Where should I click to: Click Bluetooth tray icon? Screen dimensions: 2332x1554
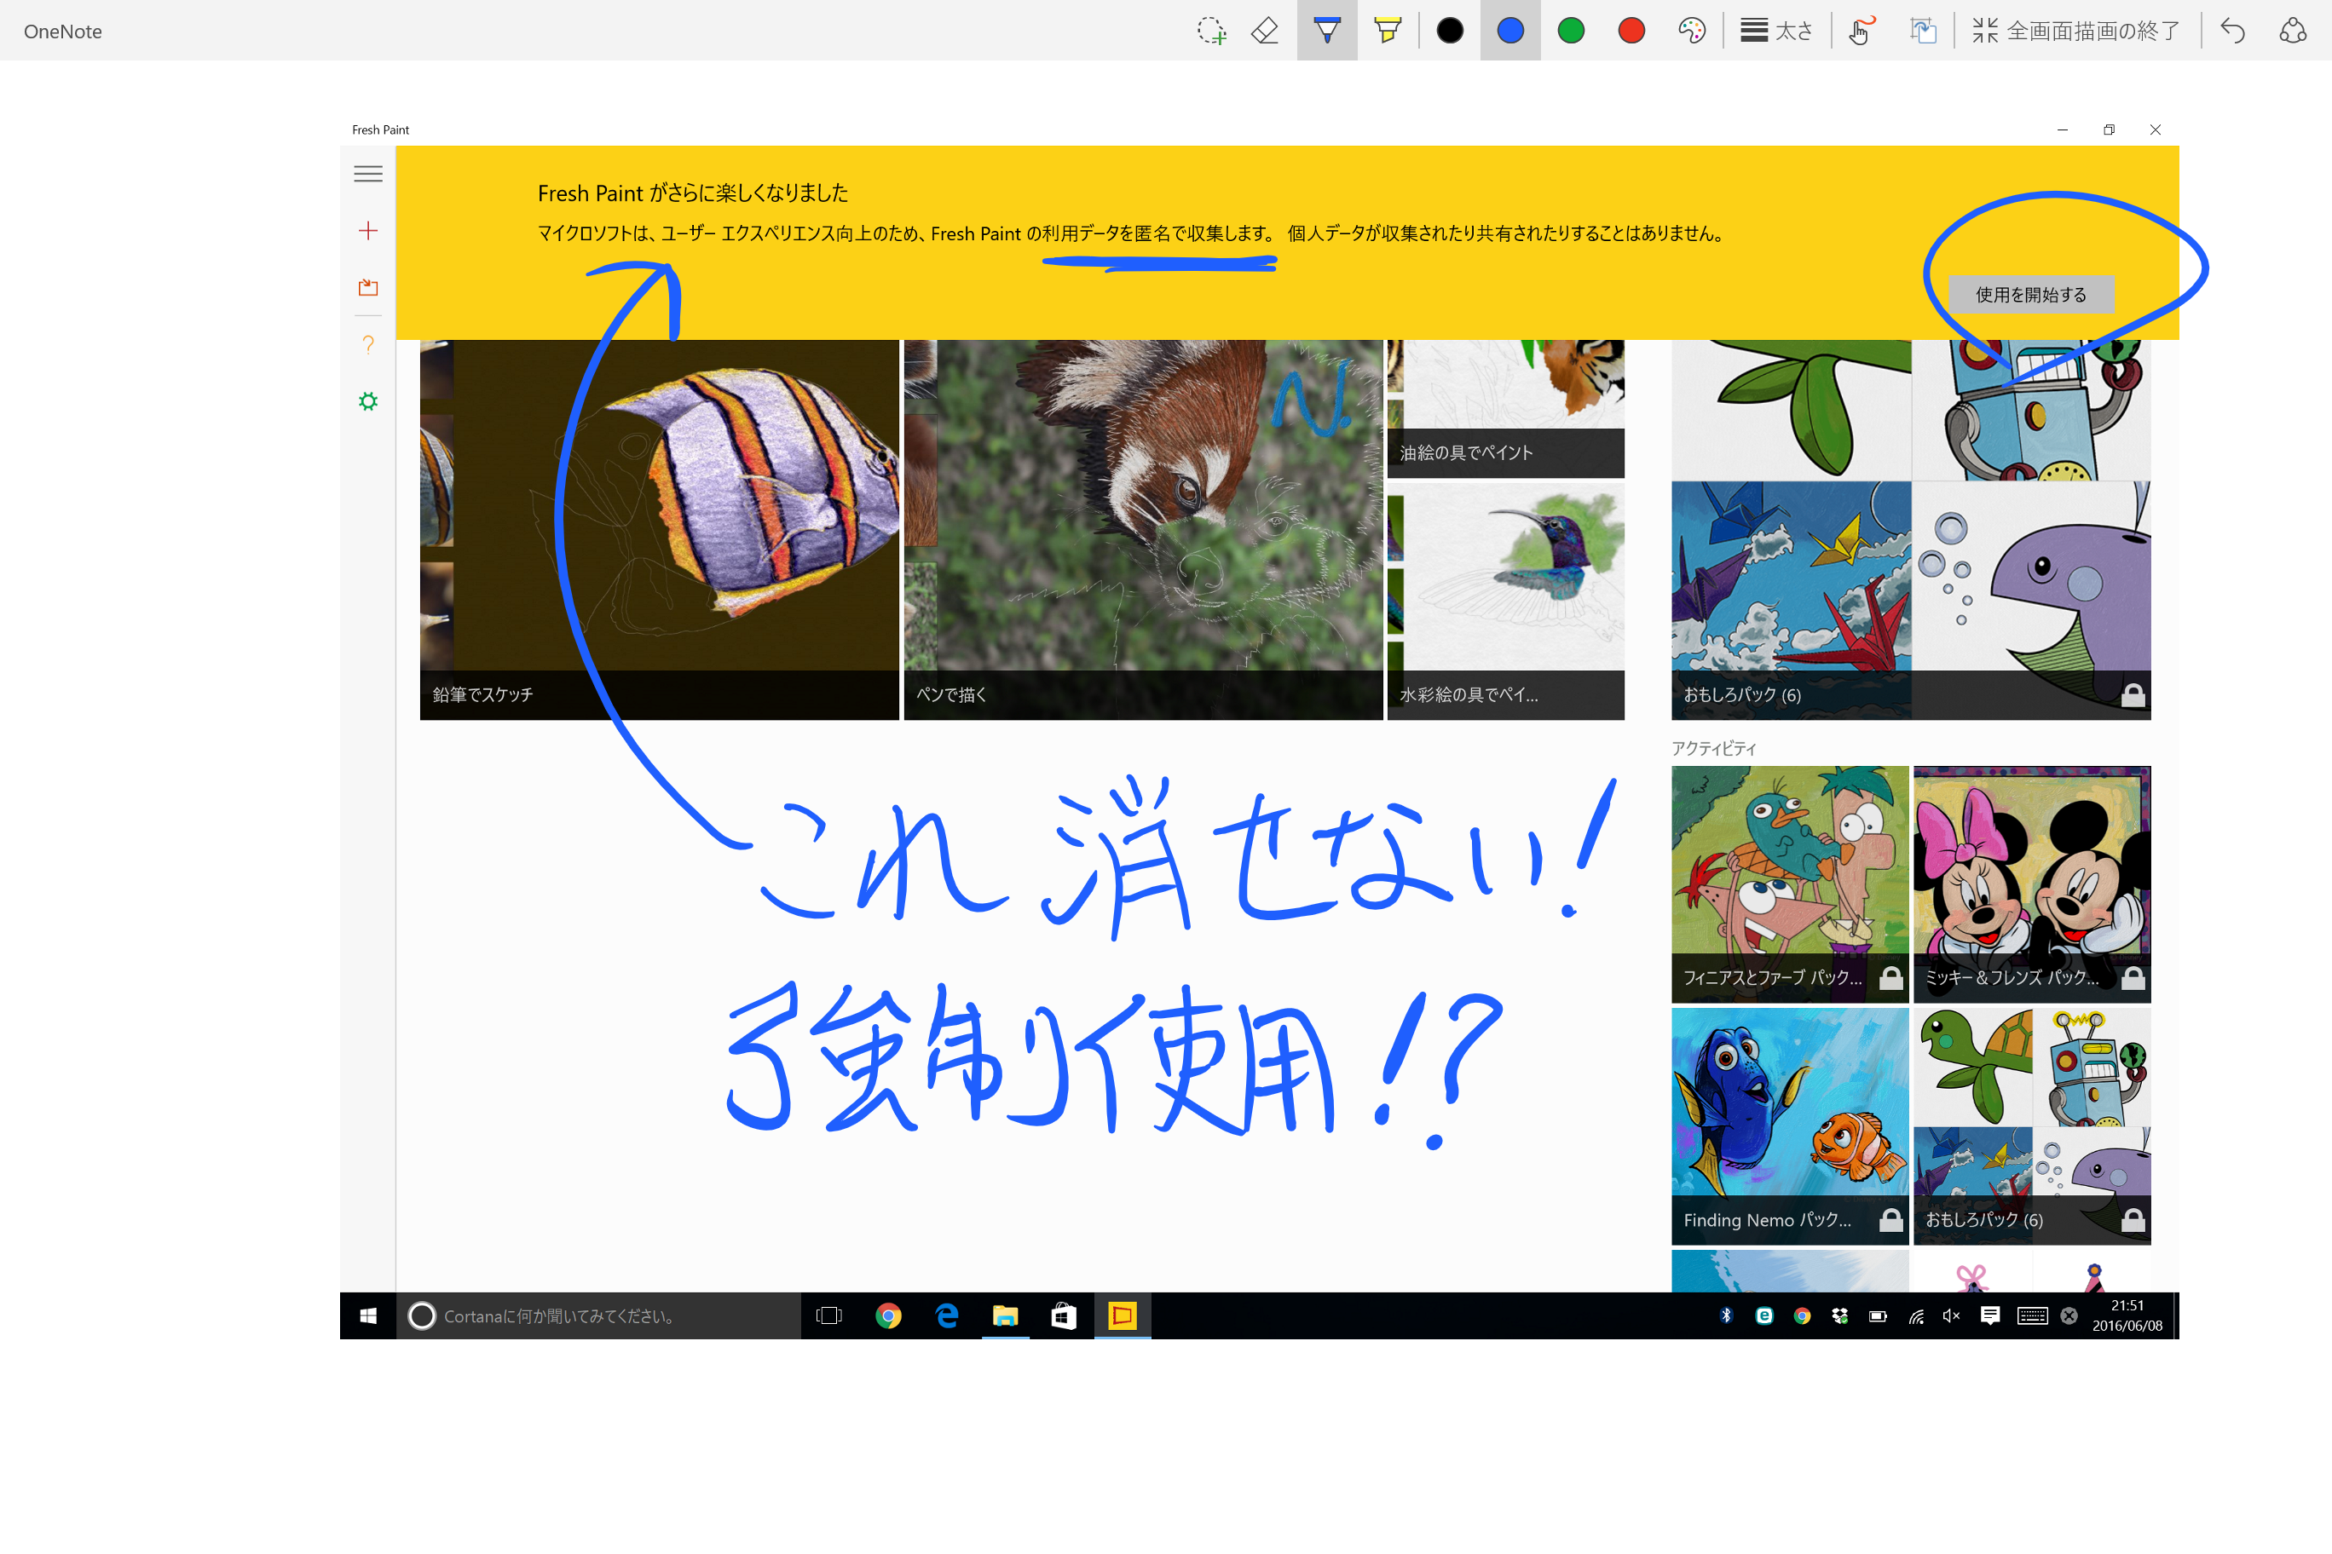[1726, 1315]
